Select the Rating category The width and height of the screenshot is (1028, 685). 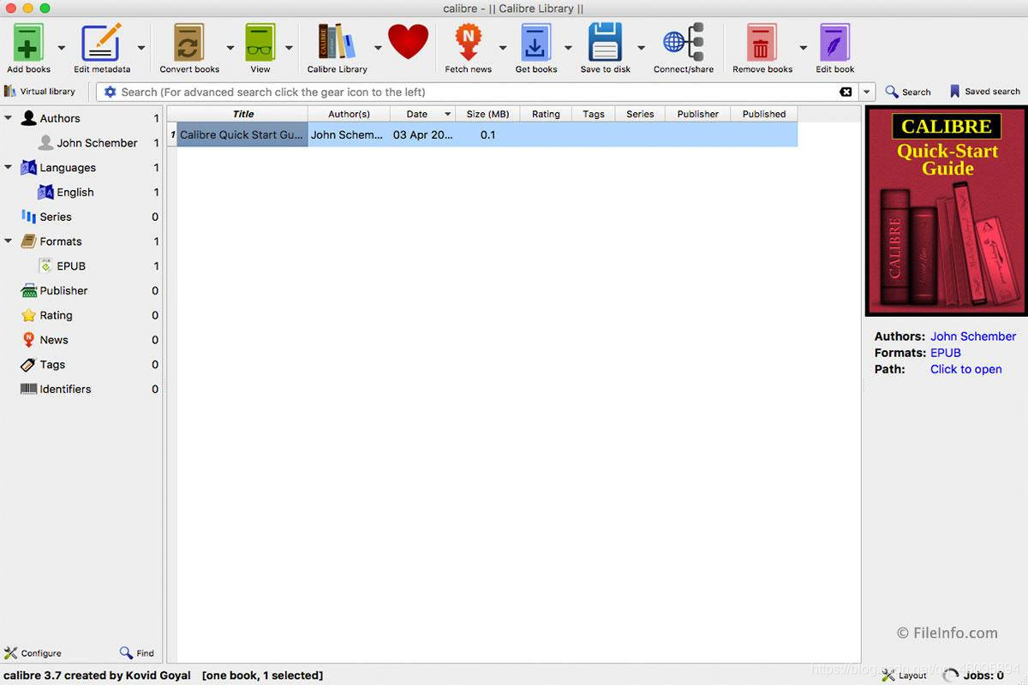56,316
